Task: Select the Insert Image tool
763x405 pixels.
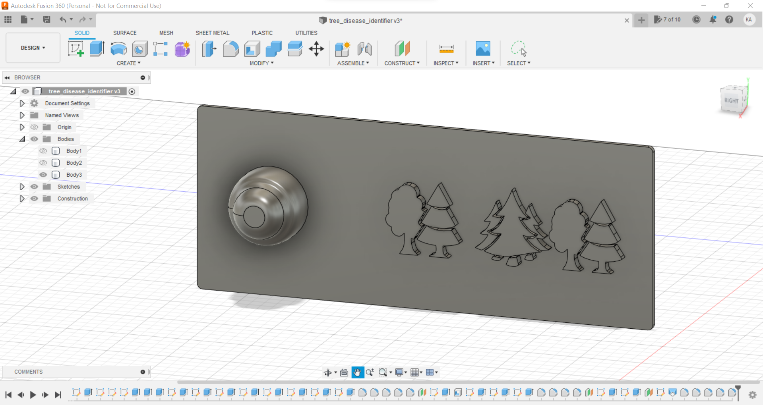Action: (483, 49)
